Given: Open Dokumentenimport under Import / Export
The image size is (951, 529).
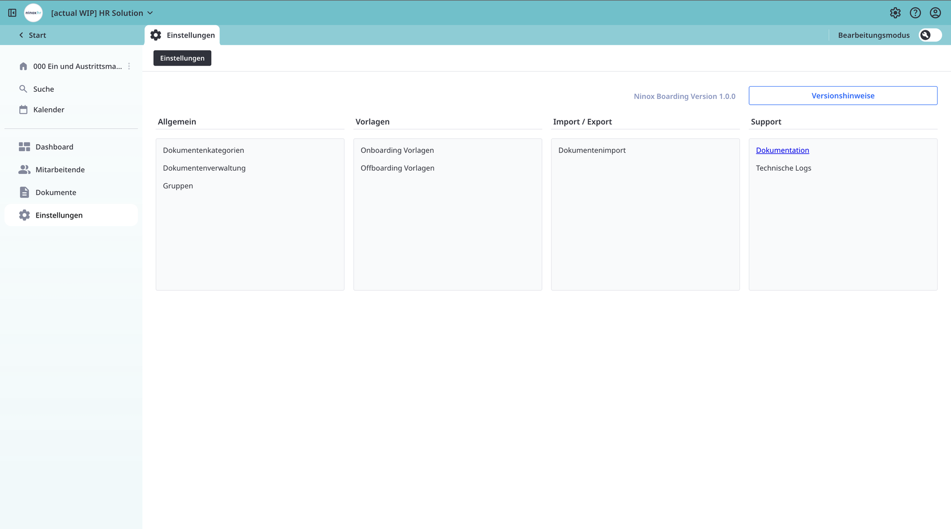Looking at the screenshot, I should 592,150.
